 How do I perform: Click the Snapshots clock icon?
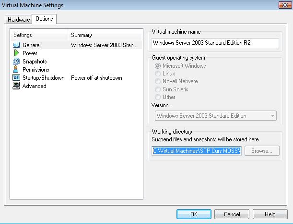coord(16,61)
